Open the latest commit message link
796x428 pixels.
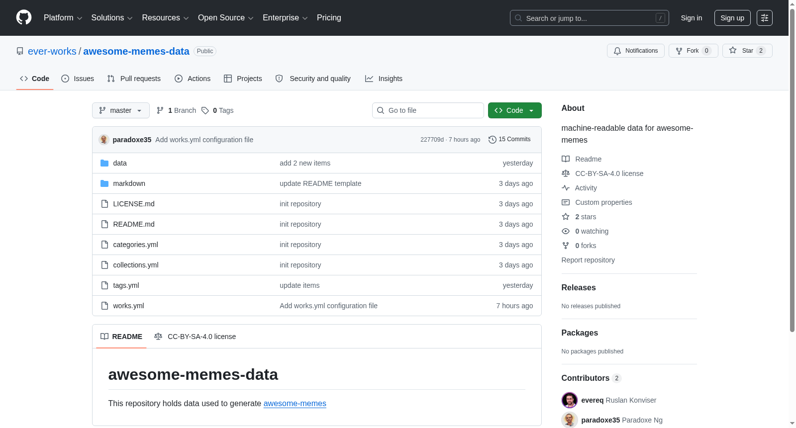pos(204,140)
